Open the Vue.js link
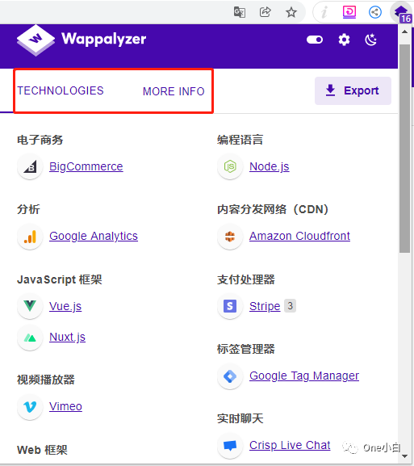 click(65, 306)
